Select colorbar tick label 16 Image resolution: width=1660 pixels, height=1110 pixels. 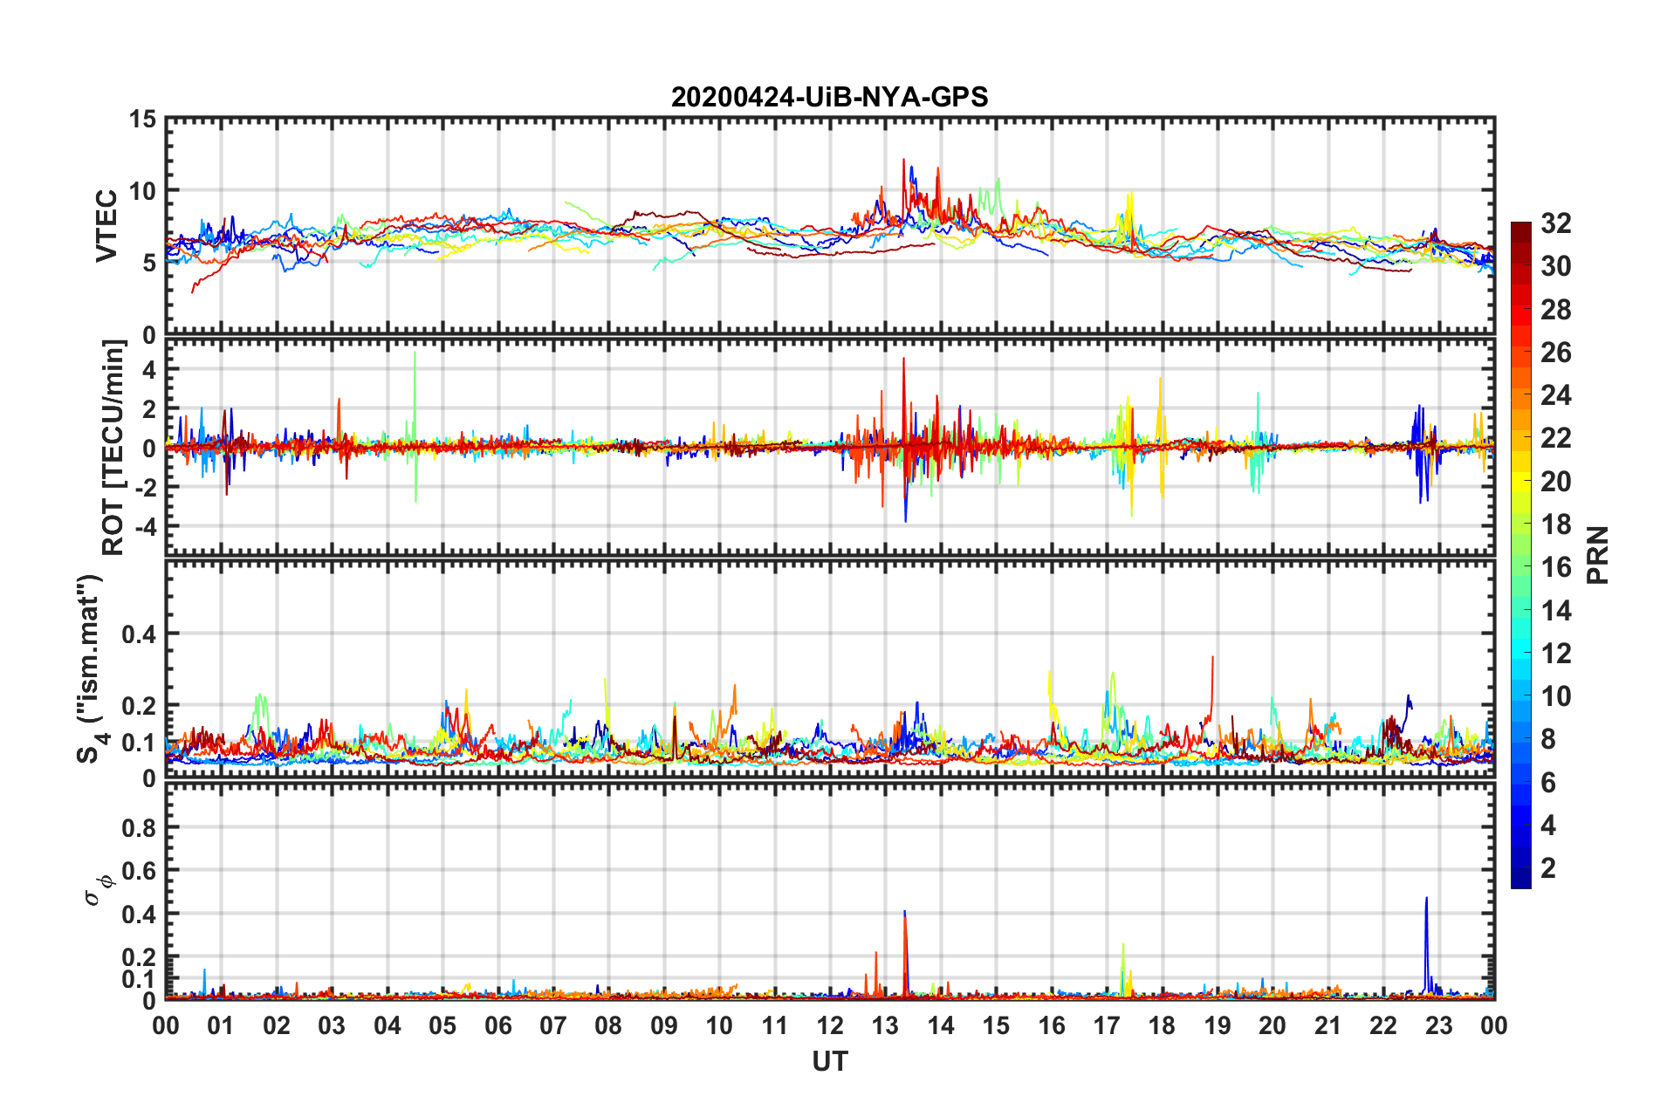point(1555,567)
